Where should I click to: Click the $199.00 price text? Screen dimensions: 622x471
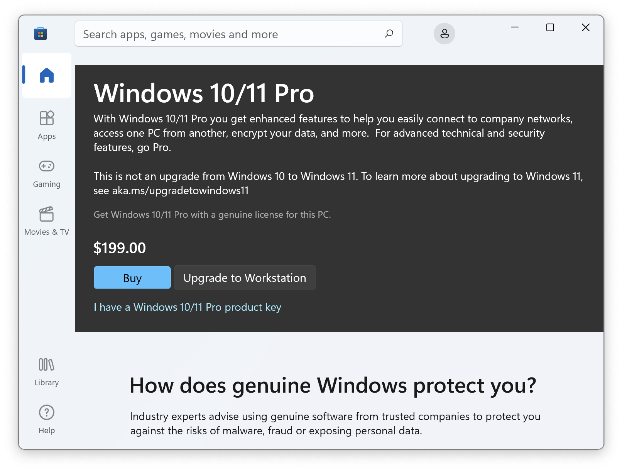click(120, 248)
